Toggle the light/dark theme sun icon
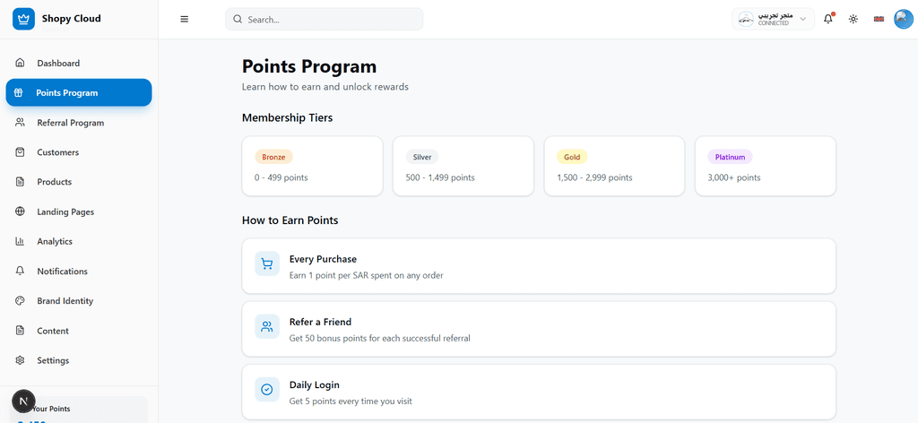Viewport: 918px width, 423px height. pyautogui.click(x=853, y=19)
